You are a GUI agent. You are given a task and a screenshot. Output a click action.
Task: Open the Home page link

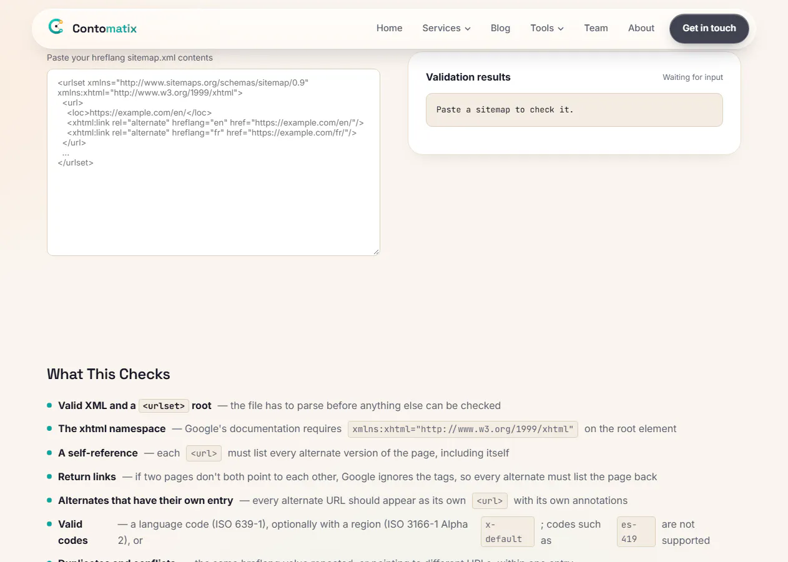point(389,28)
